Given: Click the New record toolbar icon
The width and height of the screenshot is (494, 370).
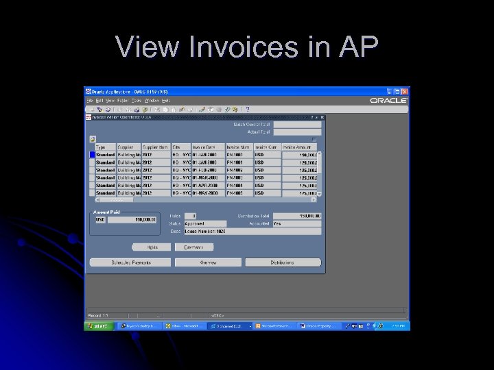Looking at the screenshot, I should pyautogui.click(x=92, y=110).
